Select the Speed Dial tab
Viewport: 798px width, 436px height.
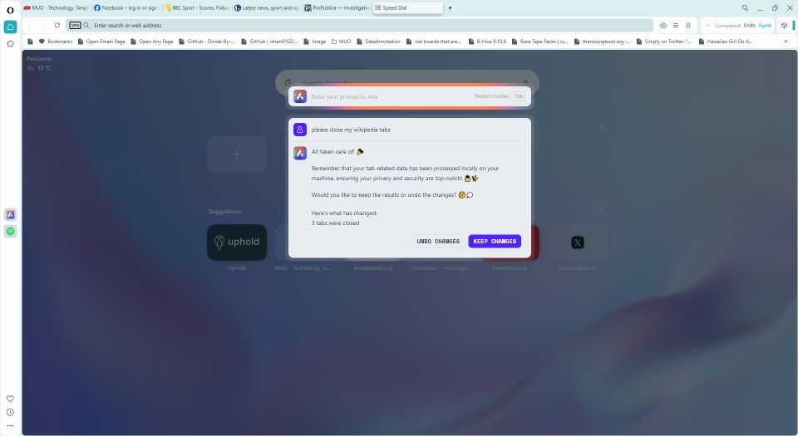pyautogui.click(x=407, y=8)
